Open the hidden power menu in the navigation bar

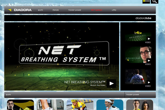click(x=75, y=10)
